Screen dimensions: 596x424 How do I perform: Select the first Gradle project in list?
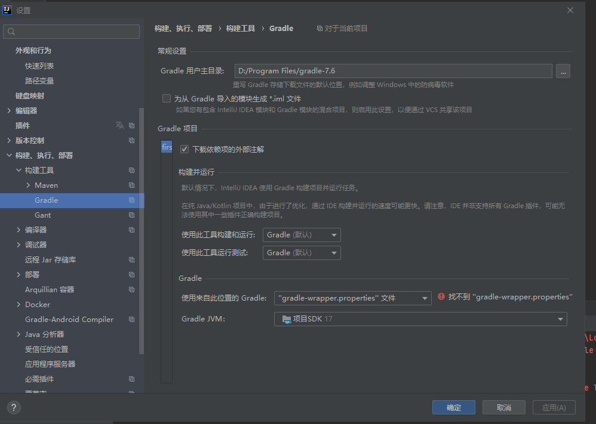point(167,147)
